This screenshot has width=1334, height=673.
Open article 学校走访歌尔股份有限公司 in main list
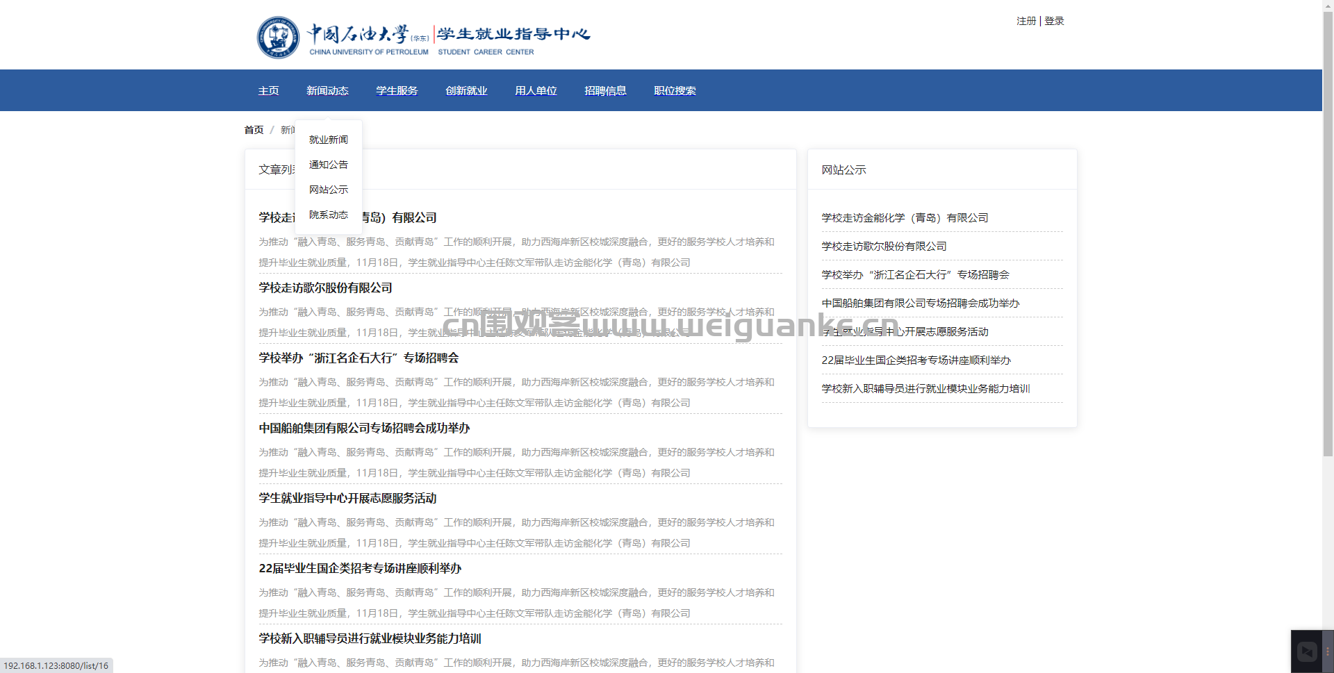click(x=325, y=288)
